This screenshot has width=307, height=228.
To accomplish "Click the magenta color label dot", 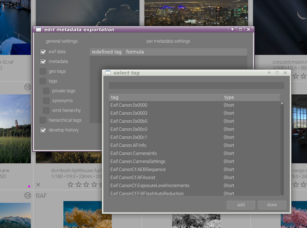I will 29,186.
